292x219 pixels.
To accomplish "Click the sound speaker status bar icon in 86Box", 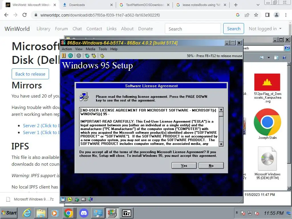I will point(90,199).
